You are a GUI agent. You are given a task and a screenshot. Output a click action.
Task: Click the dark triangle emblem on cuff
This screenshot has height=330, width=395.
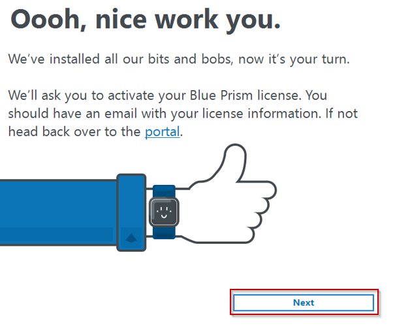131,239
